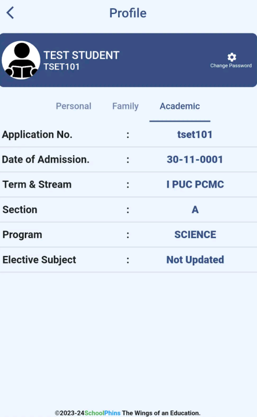
Task: Tap the Not Updated elective subject value
Action: [195, 260]
